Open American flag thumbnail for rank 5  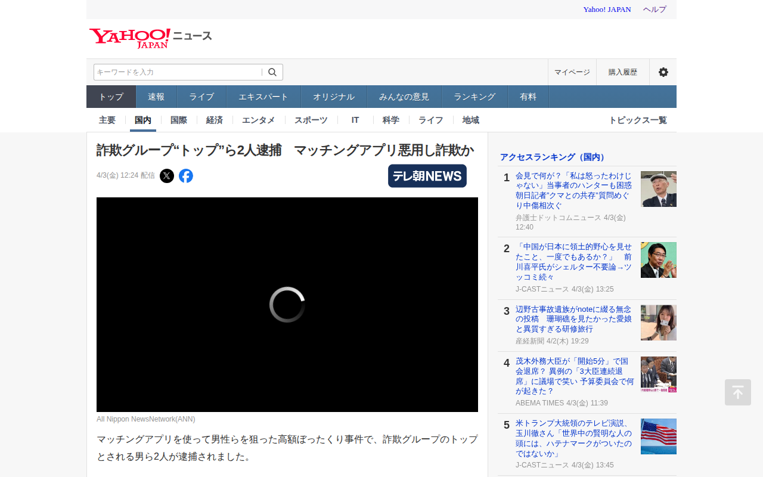[658, 436]
